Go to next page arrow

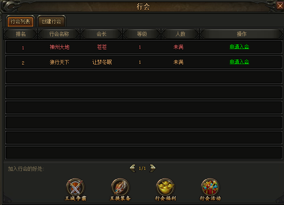pos(152,168)
